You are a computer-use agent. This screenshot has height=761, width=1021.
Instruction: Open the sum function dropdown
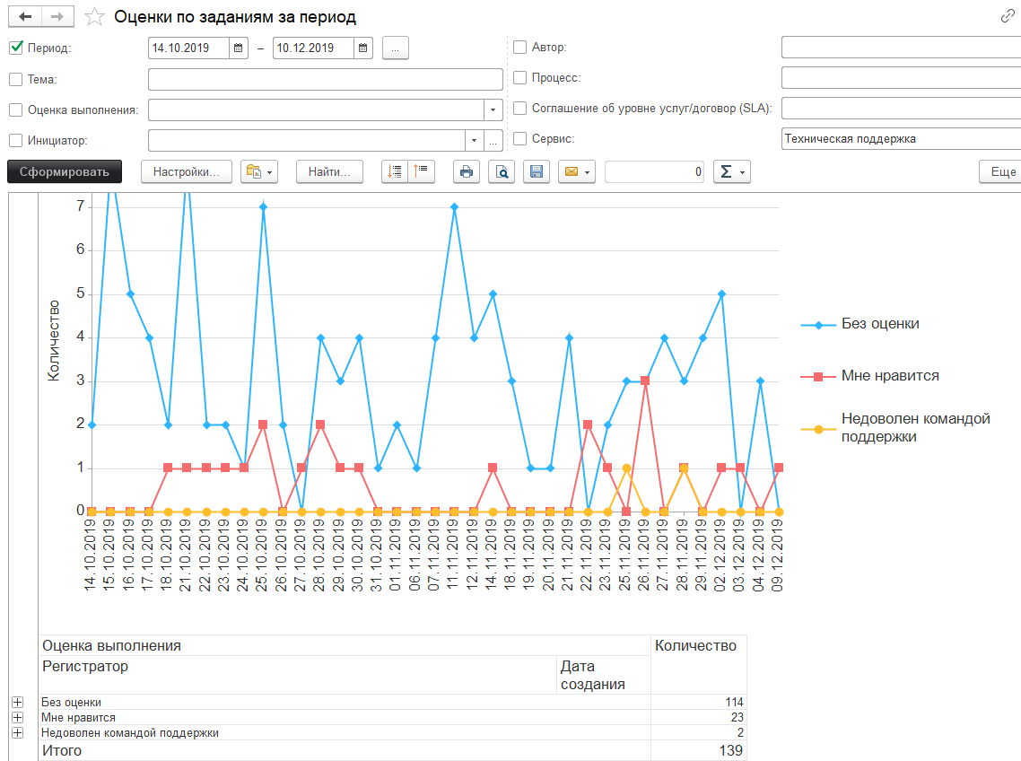point(730,172)
